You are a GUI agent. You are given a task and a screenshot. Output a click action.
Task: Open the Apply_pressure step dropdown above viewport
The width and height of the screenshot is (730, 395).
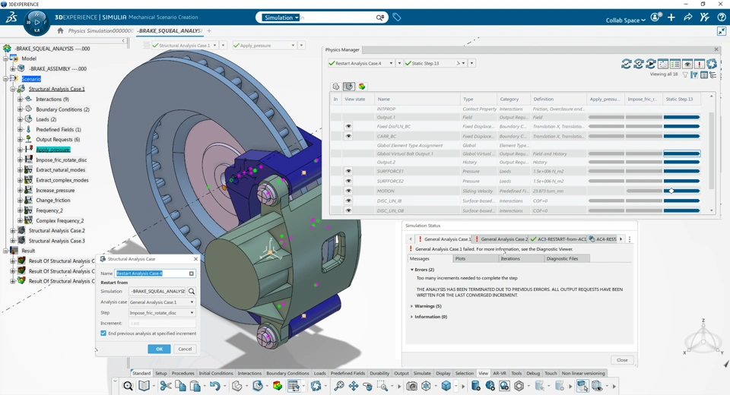(293, 46)
